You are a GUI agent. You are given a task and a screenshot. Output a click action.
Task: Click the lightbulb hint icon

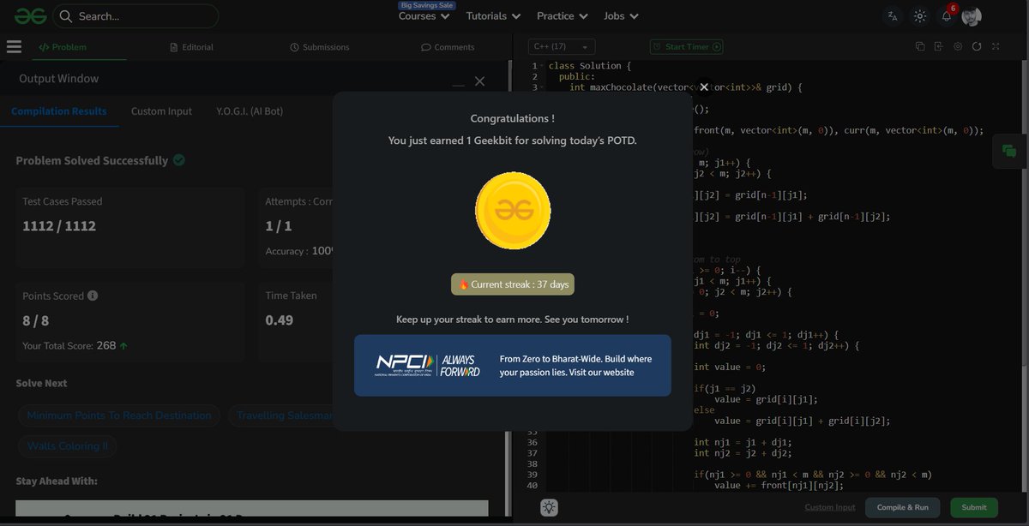[x=550, y=507]
